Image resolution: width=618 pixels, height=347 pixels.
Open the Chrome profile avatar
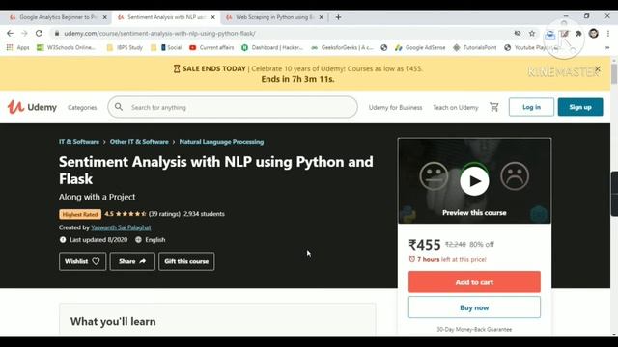[594, 34]
